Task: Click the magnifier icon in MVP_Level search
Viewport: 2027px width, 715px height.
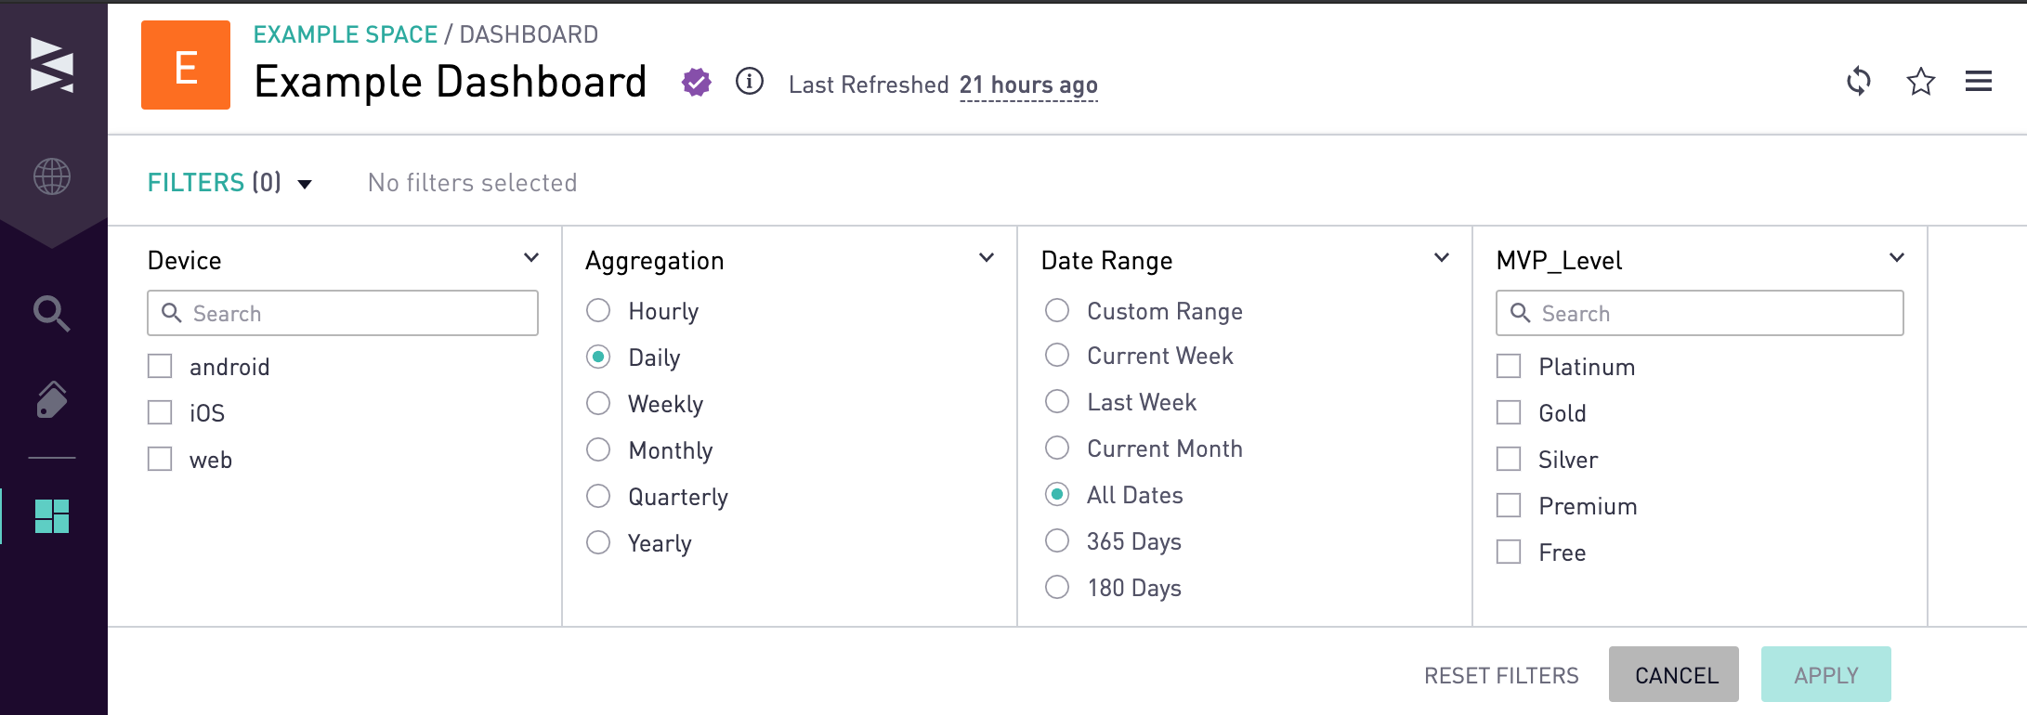Action: pos(1521,313)
